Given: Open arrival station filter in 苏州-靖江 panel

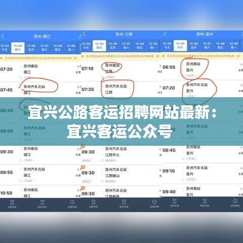Looking at the screenshot, I should click(42, 204).
